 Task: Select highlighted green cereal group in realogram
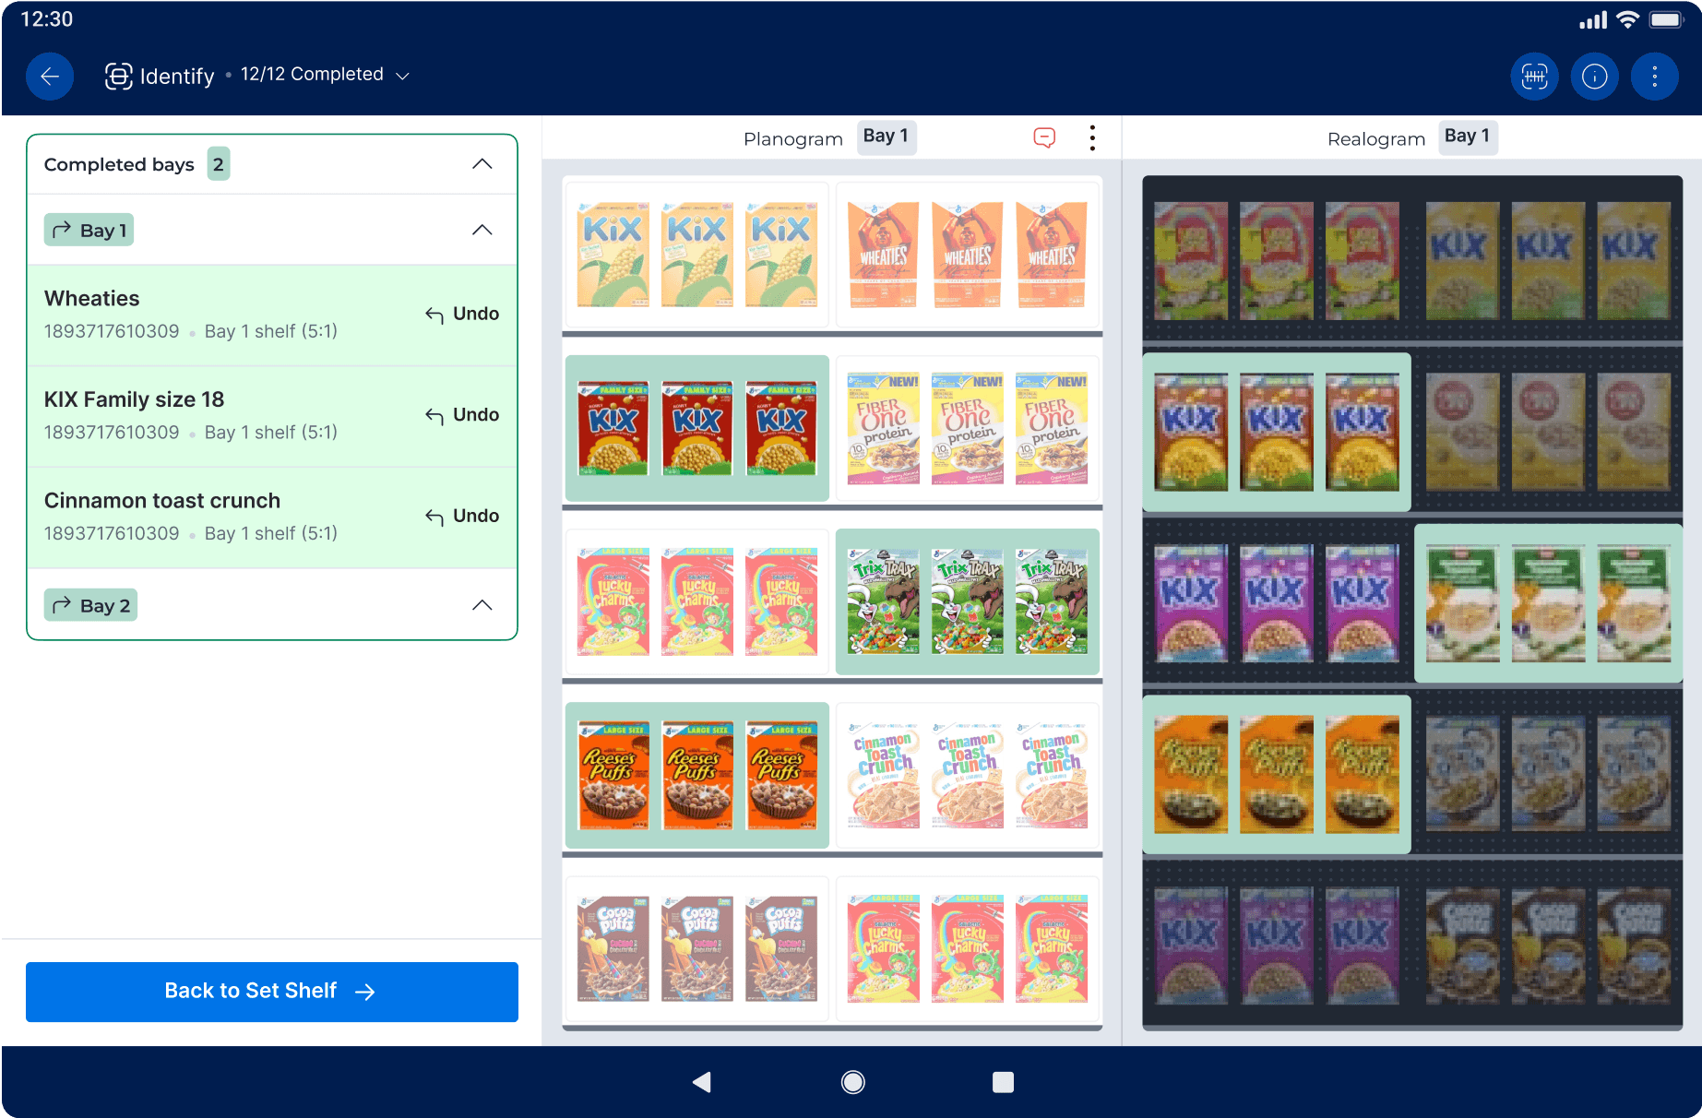pyautogui.click(x=1548, y=603)
